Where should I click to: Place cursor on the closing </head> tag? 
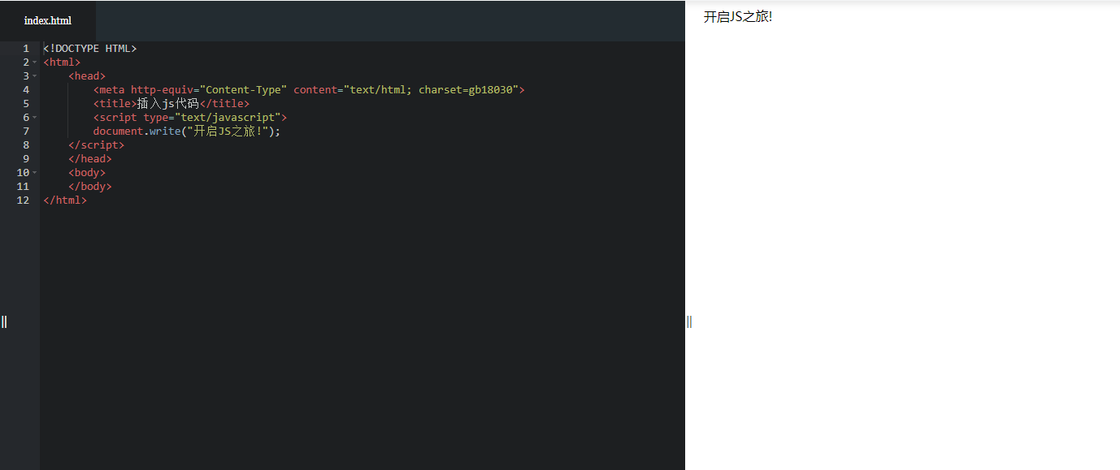tap(90, 159)
